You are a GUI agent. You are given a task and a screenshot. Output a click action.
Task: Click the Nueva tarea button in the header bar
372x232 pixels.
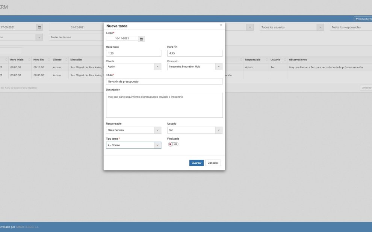click(x=363, y=19)
